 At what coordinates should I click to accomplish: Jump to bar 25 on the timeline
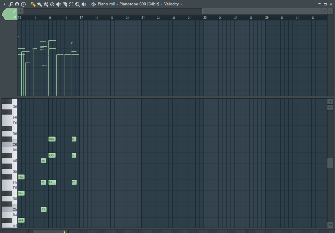pyautogui.click(x=205, y=17)
